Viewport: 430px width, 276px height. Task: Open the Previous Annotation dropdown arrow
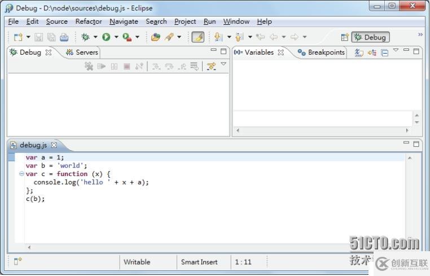pyautogui.click(x=250, y=37)
